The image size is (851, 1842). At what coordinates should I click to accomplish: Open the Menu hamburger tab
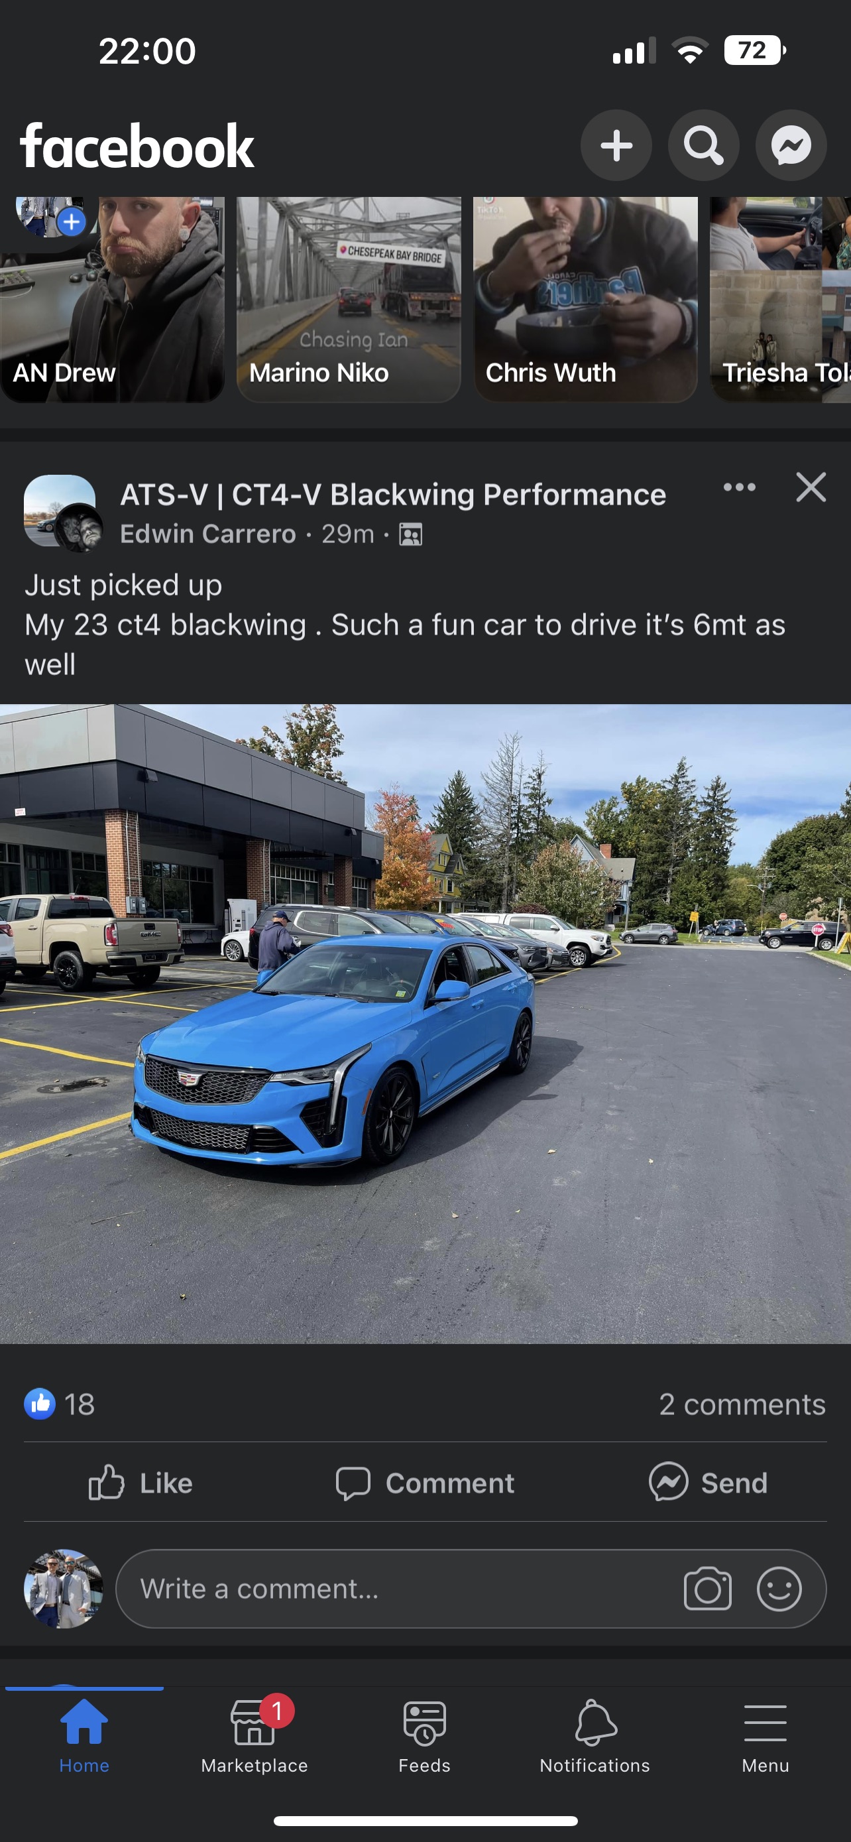(766, 1733)
